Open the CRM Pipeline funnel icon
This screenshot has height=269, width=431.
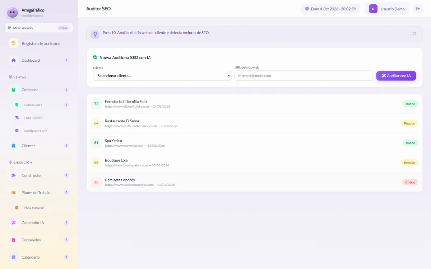pos(17,118)
